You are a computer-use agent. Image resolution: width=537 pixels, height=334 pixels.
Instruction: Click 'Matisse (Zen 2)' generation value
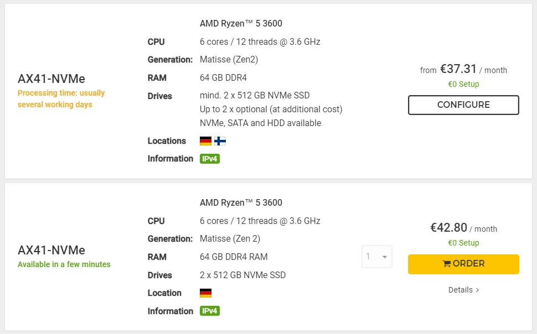click(x=230, y=238)
